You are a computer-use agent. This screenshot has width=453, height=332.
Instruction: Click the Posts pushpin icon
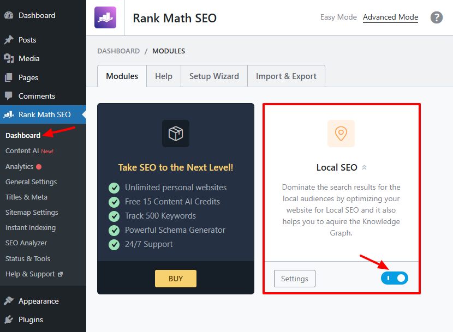pyautogui.click(x=9, y=40)
